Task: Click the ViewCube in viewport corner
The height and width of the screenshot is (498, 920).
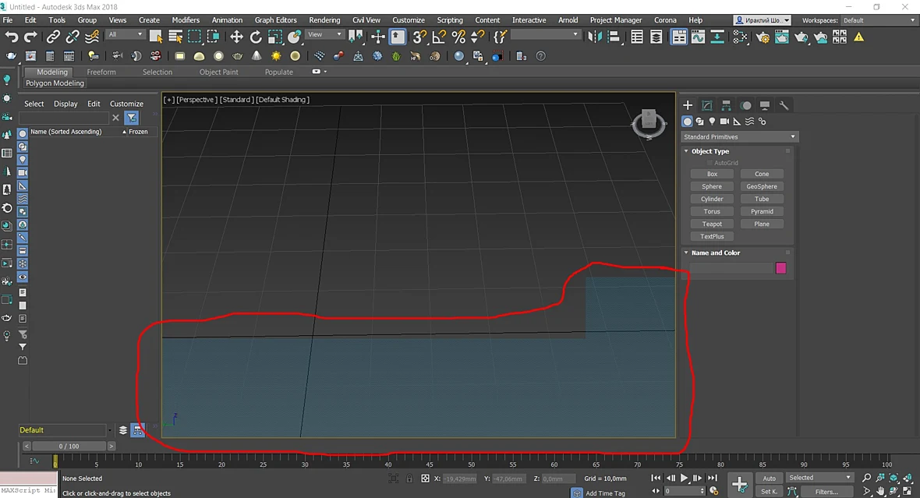Action: click(x=649, y=123)
